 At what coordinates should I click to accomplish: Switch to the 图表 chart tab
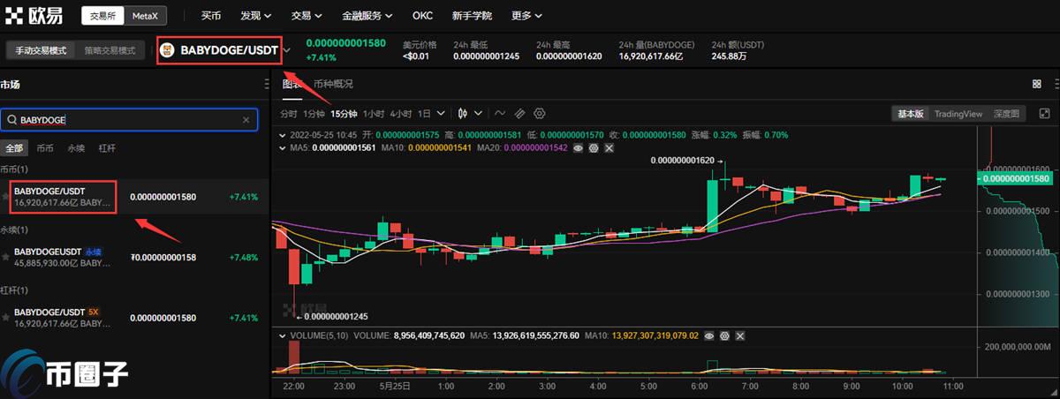pyautogui.click(x=291, y=84)
